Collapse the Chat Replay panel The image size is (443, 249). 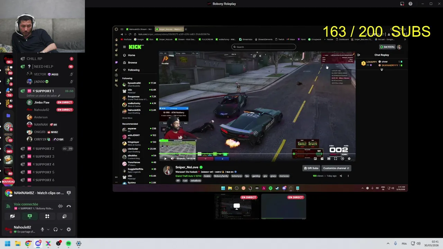pos(359,55)
